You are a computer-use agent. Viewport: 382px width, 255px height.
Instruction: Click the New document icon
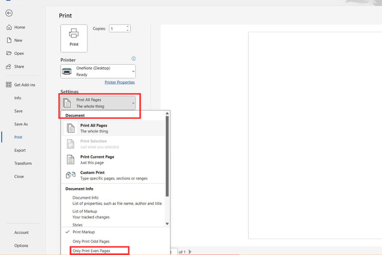pos(9,40)
